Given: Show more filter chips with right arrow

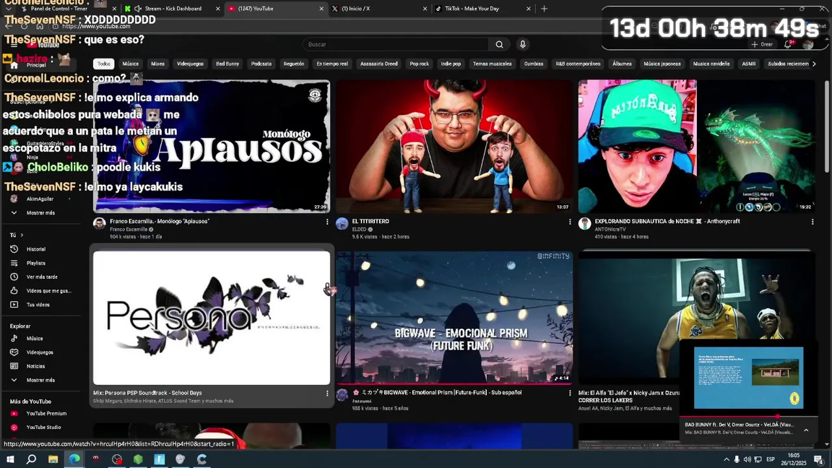Looking at the screenshot, I should [814, 64].
